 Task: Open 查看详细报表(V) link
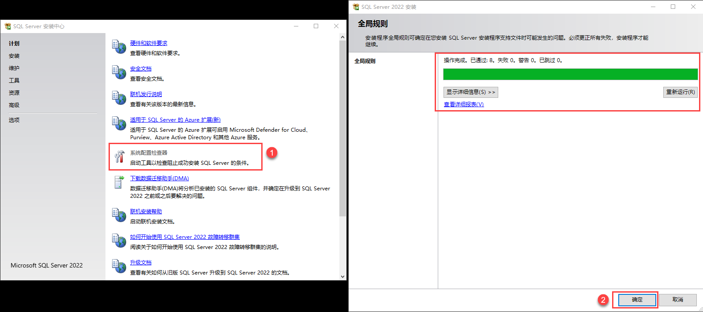point(463,104)
